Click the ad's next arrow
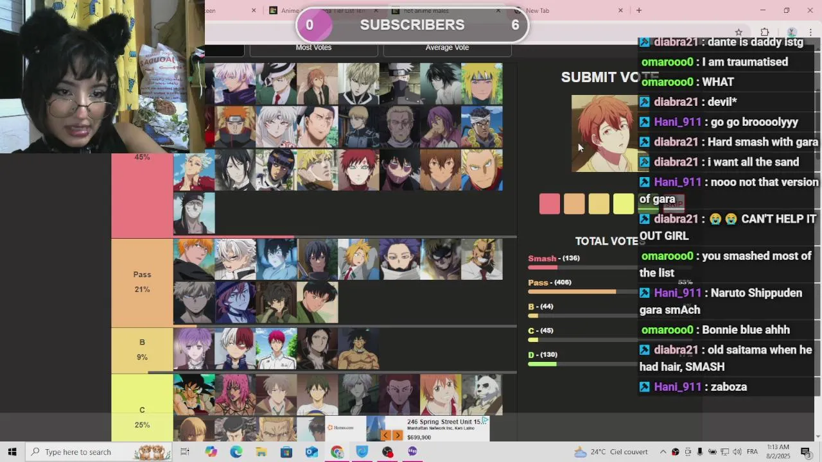Viewport: 822px width, 462px height. click(x=398, y=436)
